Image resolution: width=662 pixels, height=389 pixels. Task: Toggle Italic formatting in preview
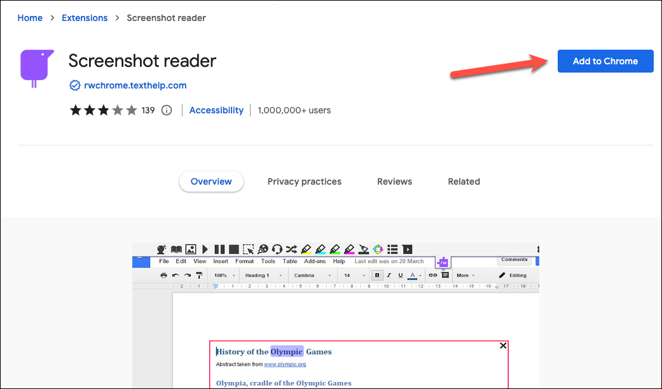(x=389, y=275)
